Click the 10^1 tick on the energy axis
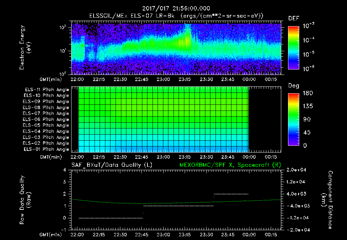This screenshot has height=240, width=347. [63, 51]
